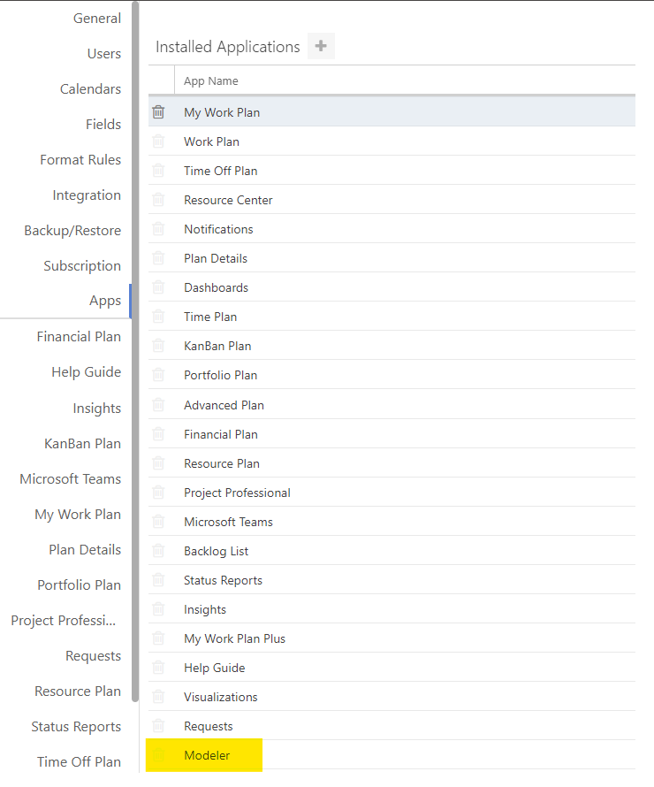Click trash icon next to Dashboards

[x=158, y=287]
